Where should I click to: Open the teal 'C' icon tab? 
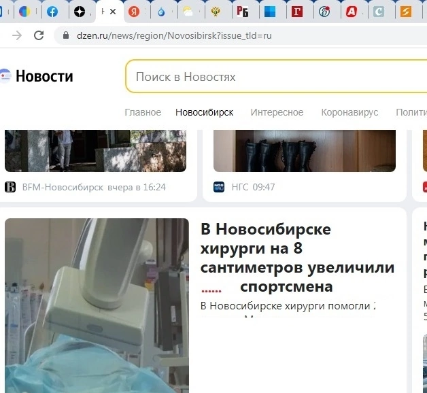pos(379,12)
